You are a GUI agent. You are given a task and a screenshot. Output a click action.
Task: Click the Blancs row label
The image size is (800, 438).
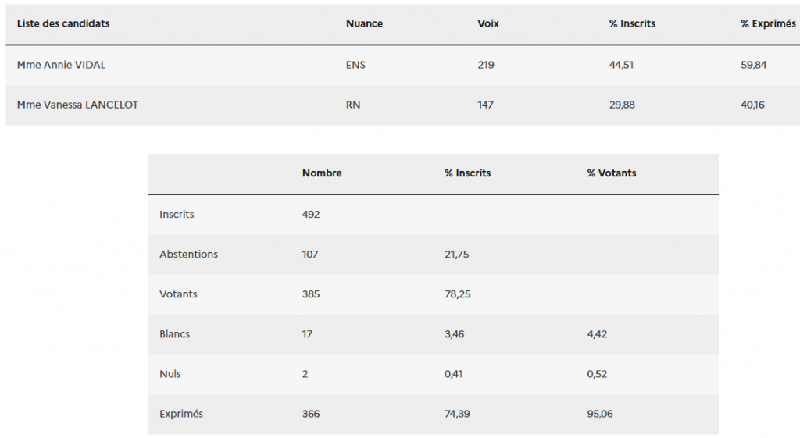point(174,334)
